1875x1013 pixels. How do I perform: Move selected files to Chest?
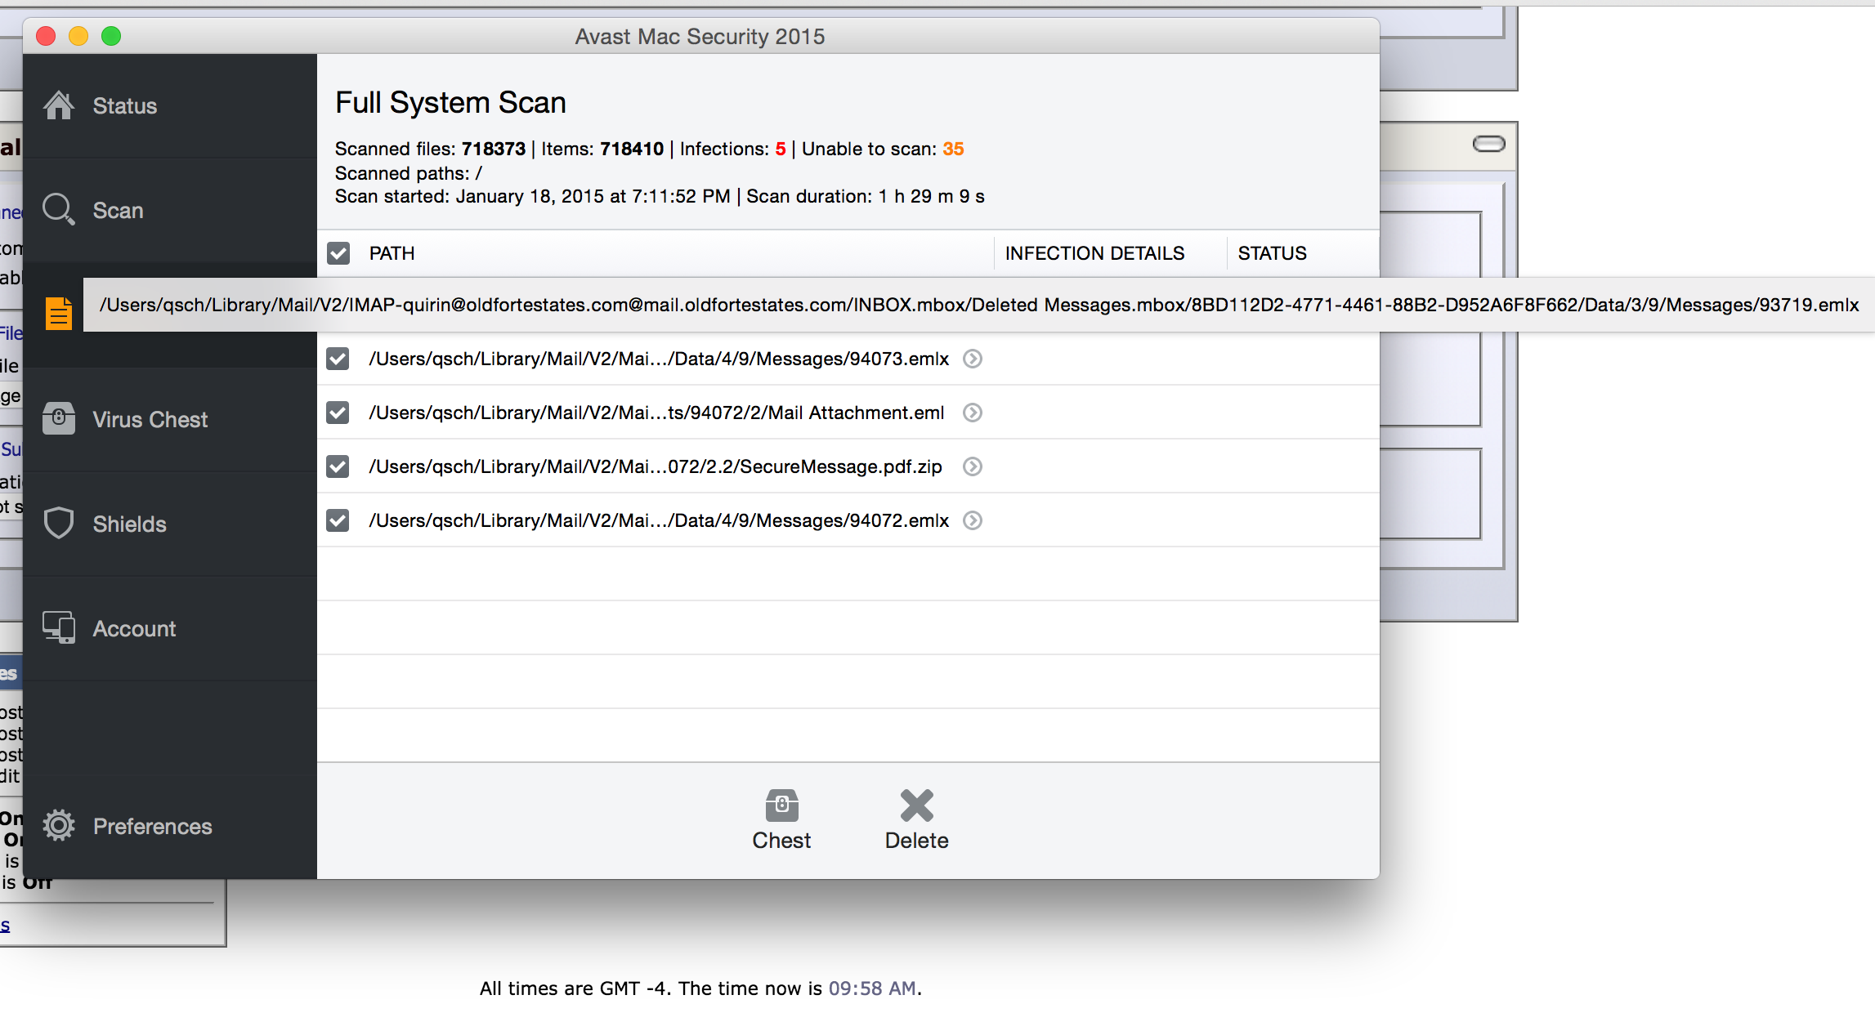tap(781, 819)
